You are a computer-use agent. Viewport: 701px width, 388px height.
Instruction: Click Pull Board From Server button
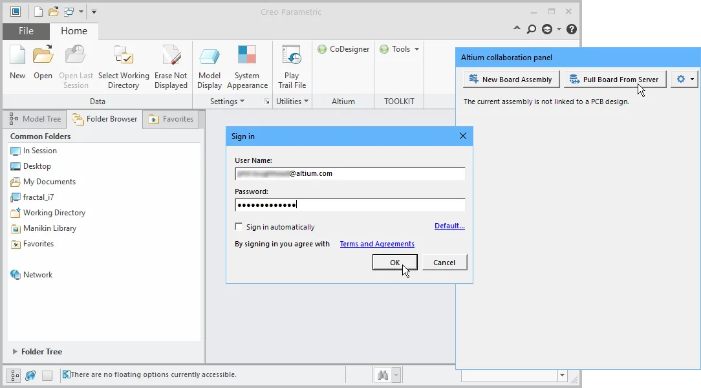[x=615, y=80]
